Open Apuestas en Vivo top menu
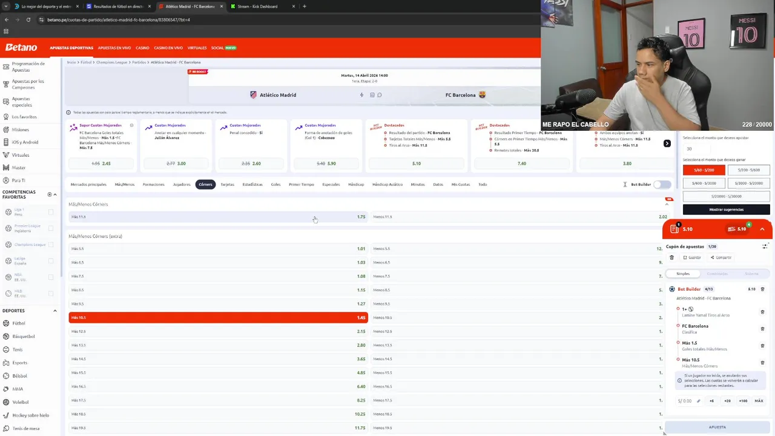Screen dimensions: 775x436 [x=114, y=48]
